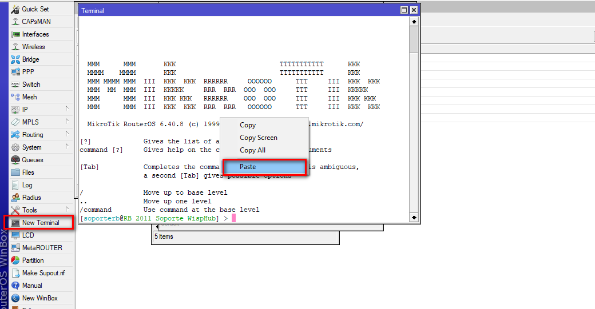This screenshot has height=309, width=595.
Task: Expand the System submenu arrow
Action: coord(67,147)
